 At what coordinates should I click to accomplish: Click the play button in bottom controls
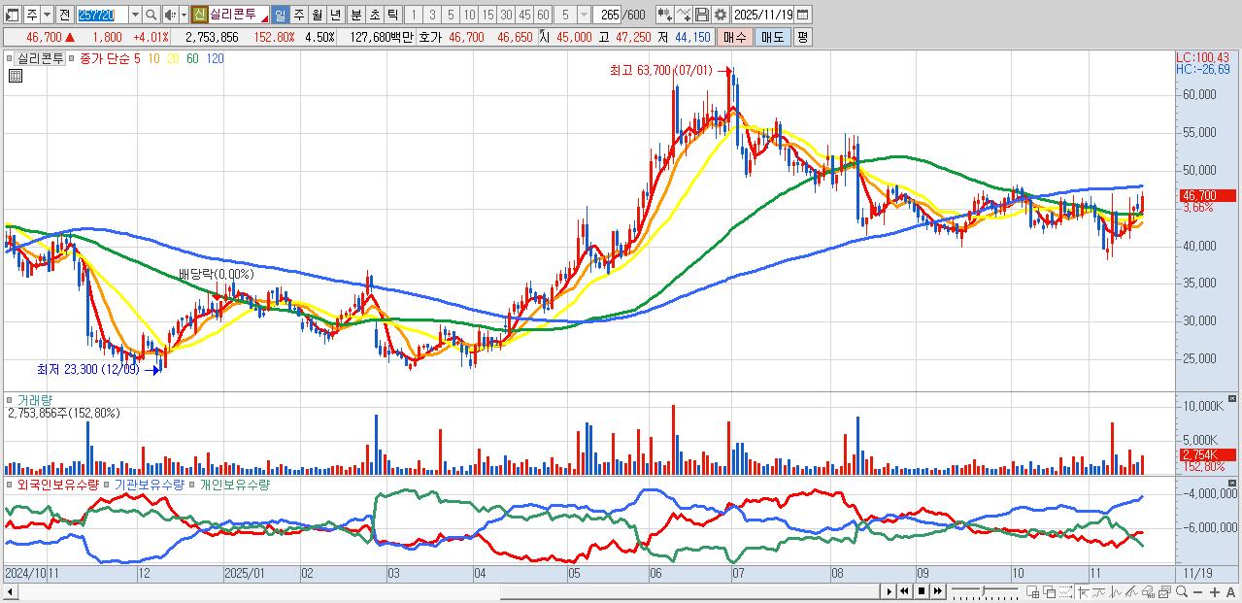(889, 591)
